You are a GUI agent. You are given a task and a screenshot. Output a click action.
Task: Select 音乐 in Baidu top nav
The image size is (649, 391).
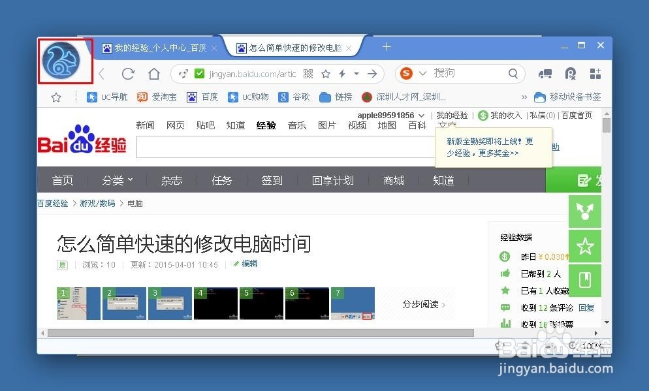pos(297,125)
